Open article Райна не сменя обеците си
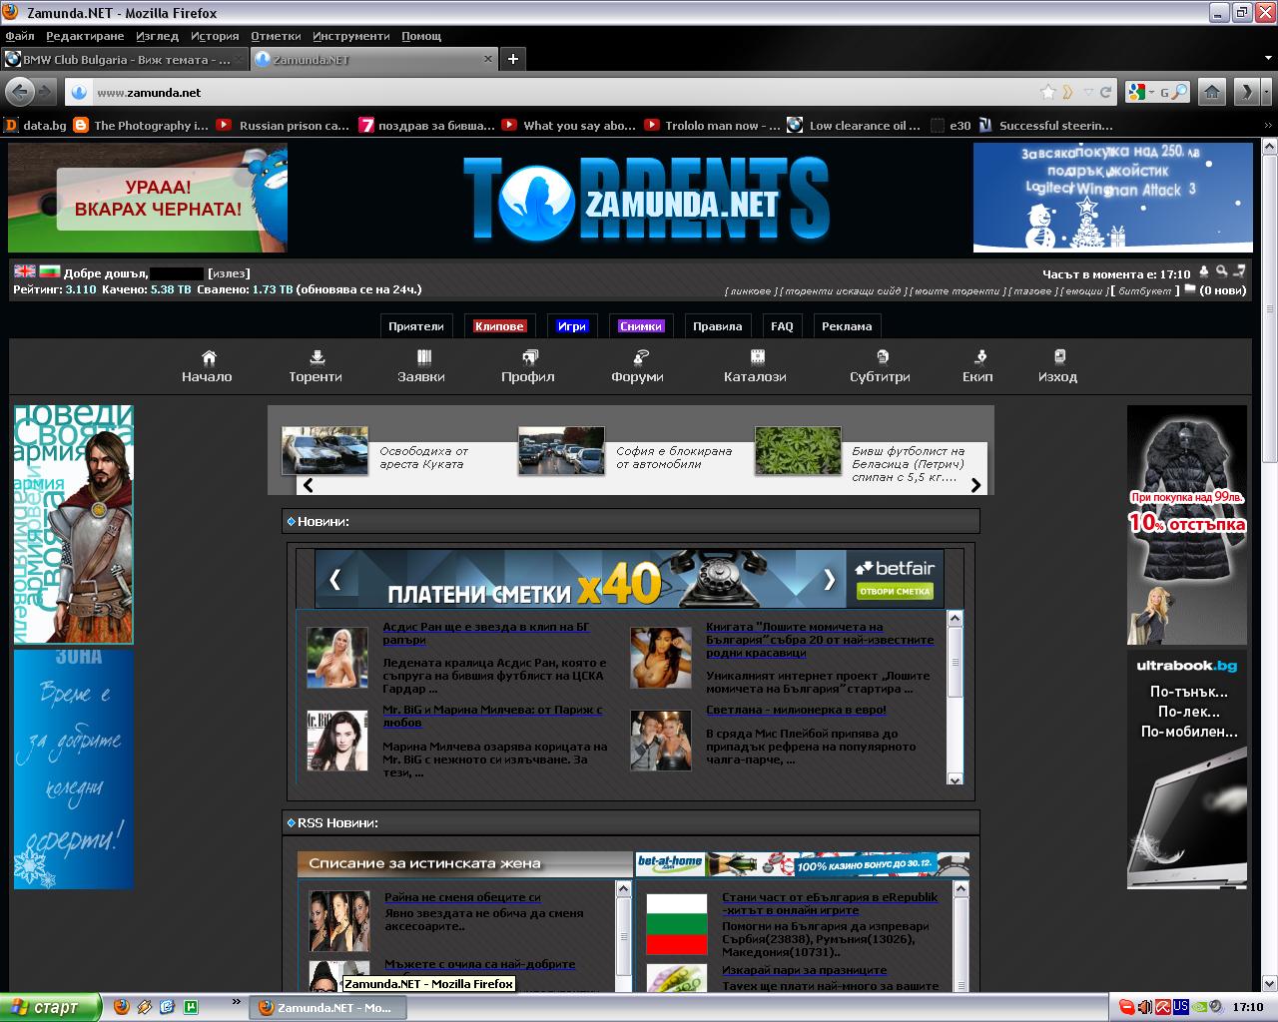This screenshot has width=1278, height=1022. 462,897
